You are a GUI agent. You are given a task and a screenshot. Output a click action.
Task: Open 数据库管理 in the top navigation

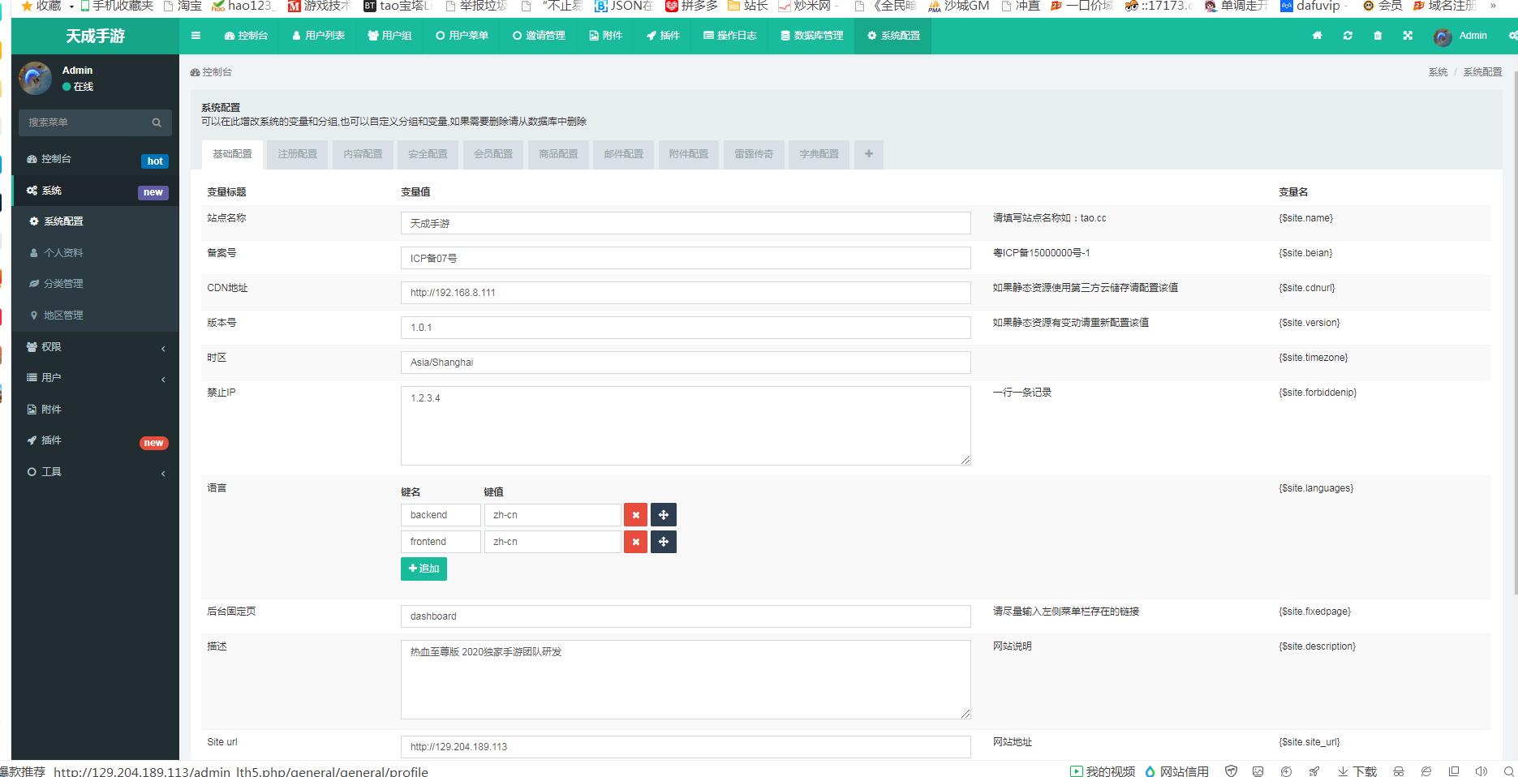pos(811,36)
